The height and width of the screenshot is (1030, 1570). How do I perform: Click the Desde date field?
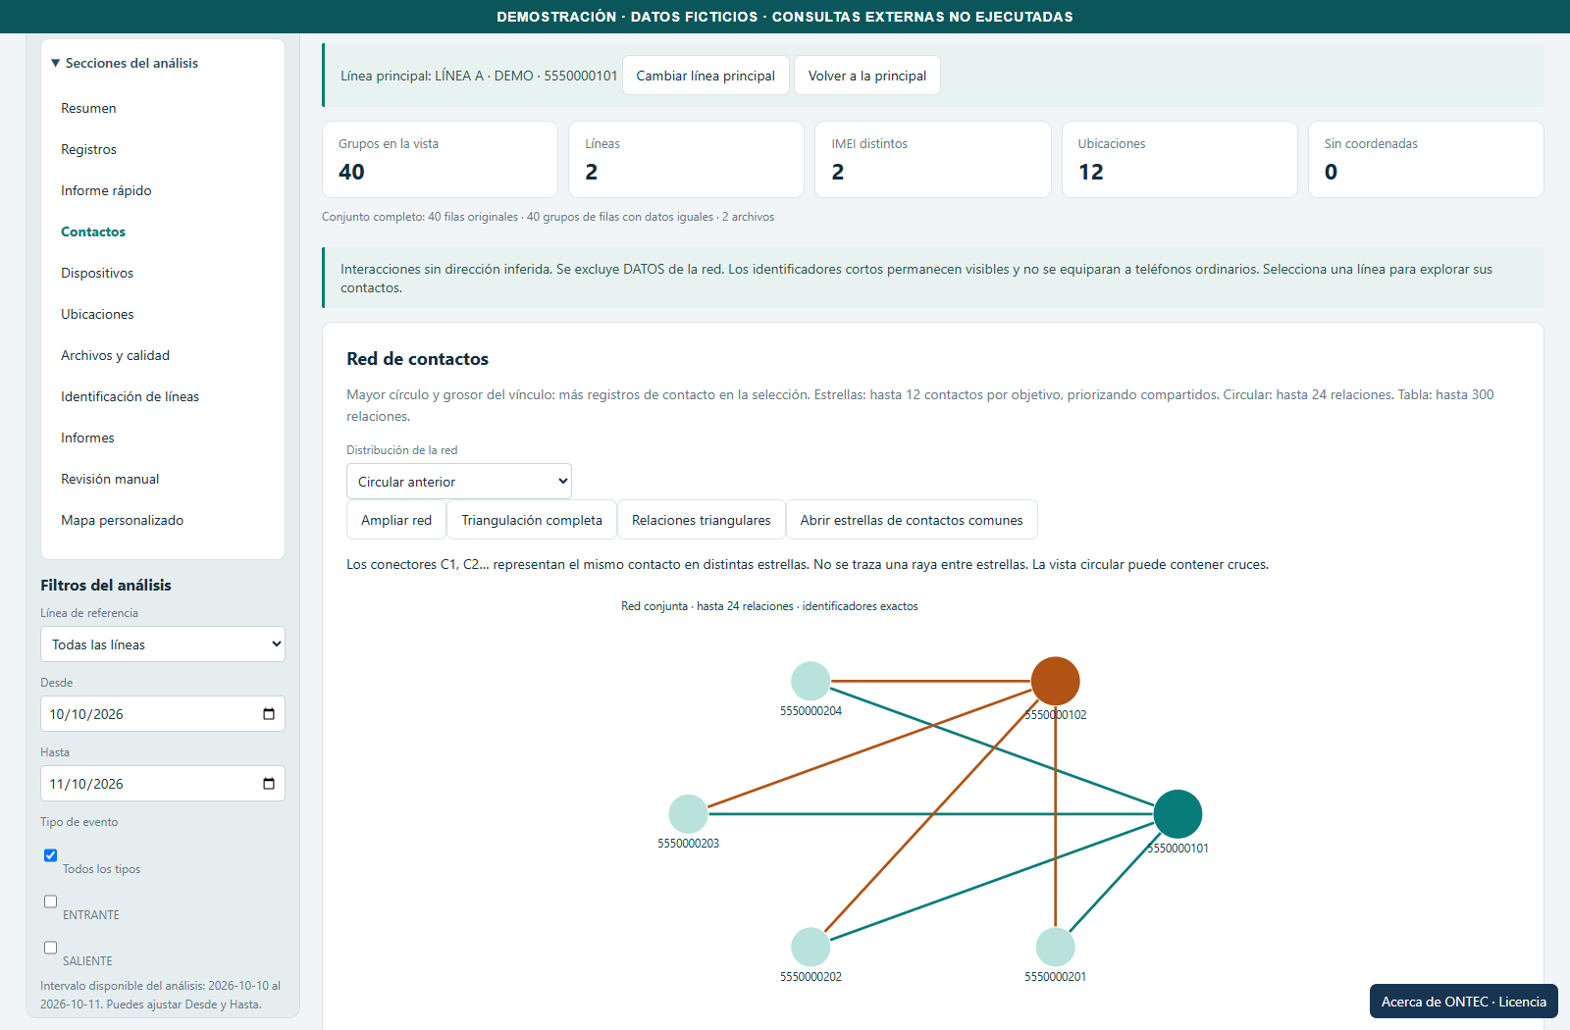pyautogui.click(x=163, y=714)
